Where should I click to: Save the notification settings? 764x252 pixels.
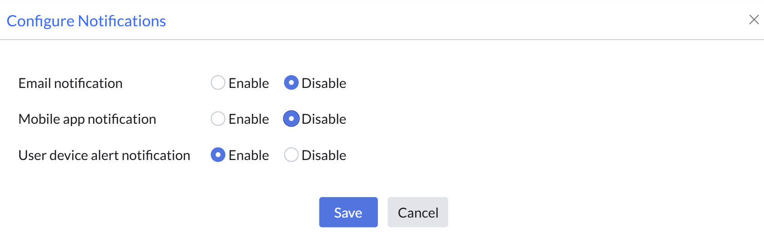click(348, 212)
